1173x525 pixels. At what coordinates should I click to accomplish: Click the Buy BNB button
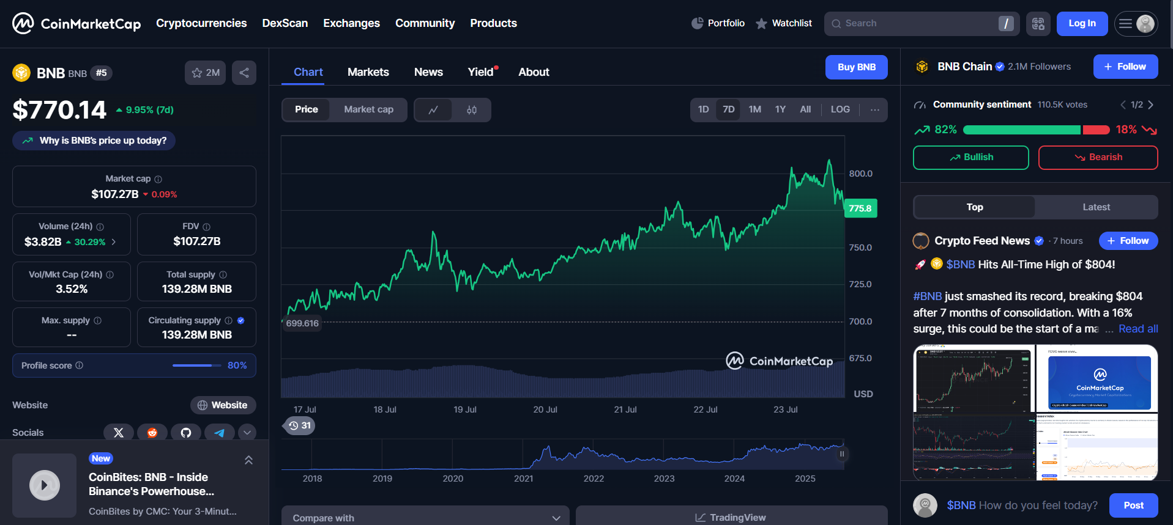[x=857, y=67]
